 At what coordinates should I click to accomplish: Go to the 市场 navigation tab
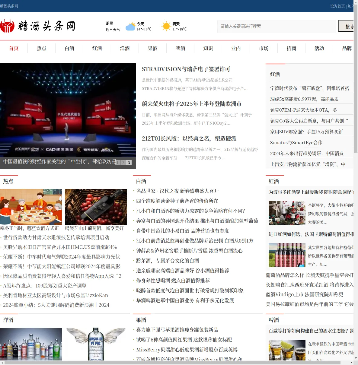click(264, 48)
